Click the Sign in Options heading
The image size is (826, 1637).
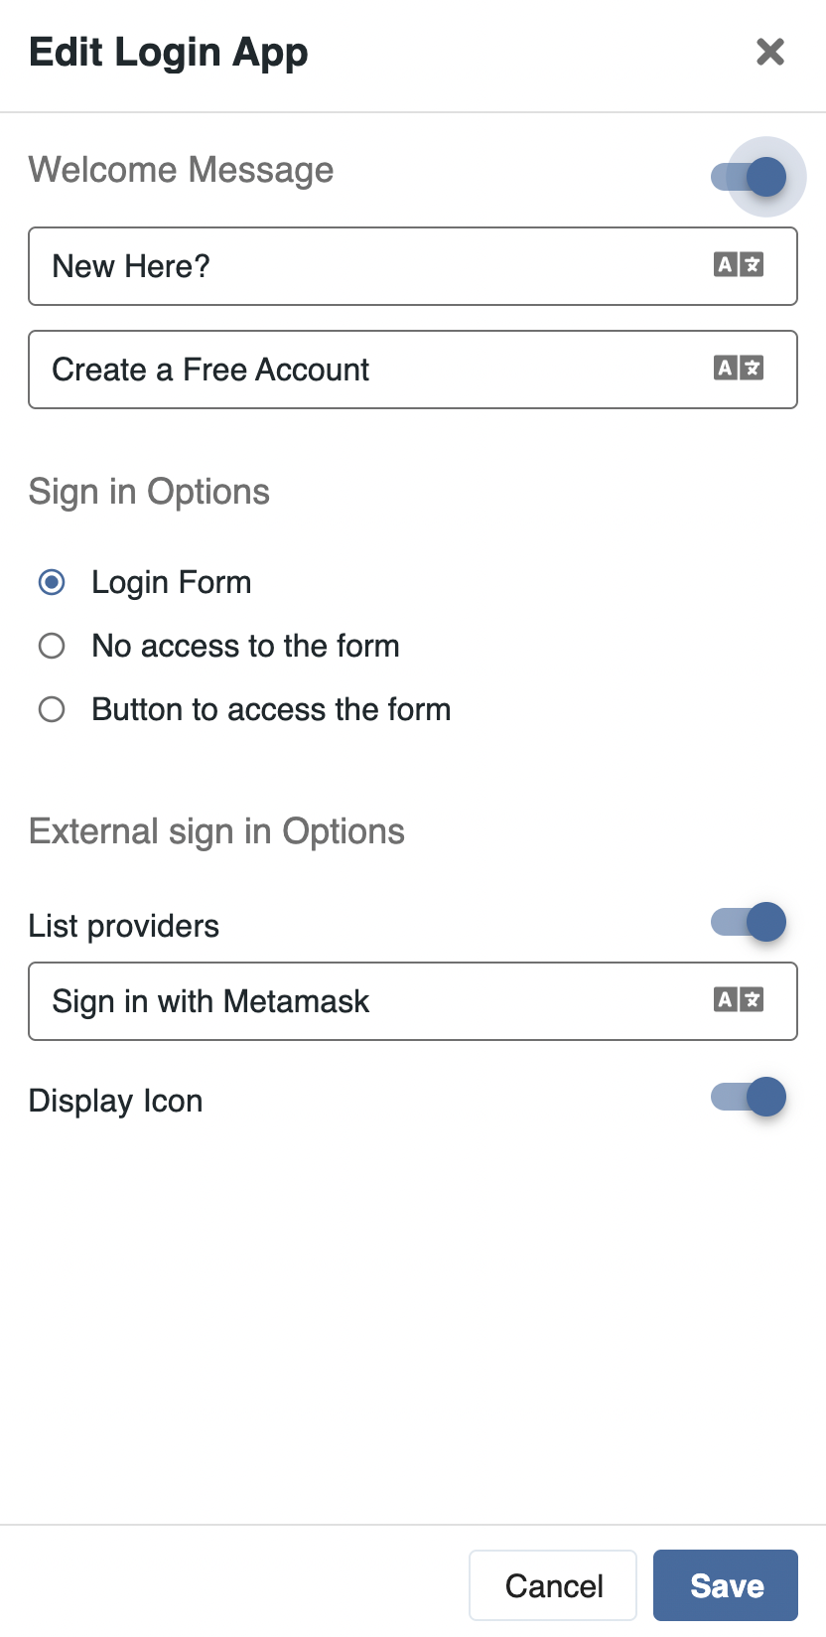(x=149, y=492)
